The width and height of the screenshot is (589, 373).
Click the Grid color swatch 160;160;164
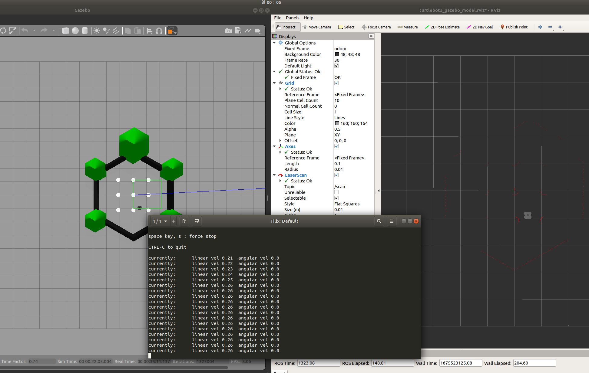point(337,123)
